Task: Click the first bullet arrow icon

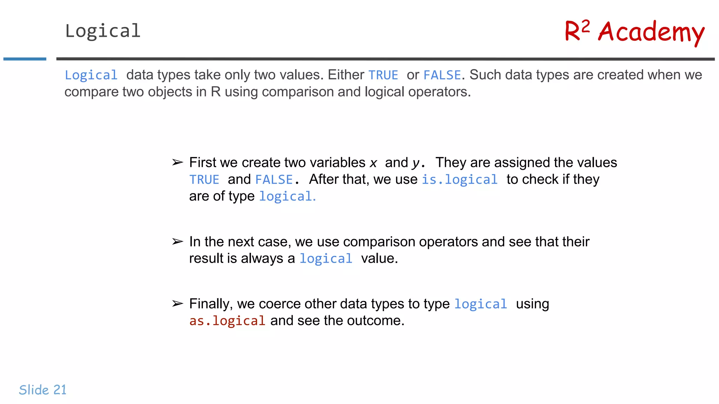Action: pyautogui.click(x=178, y=162)
